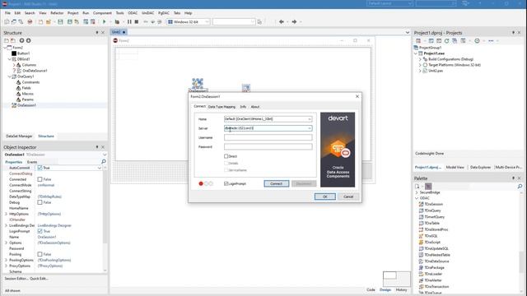Expand the HttpOptions property in Object Inspector
The image size is (527, 296).
6,214
